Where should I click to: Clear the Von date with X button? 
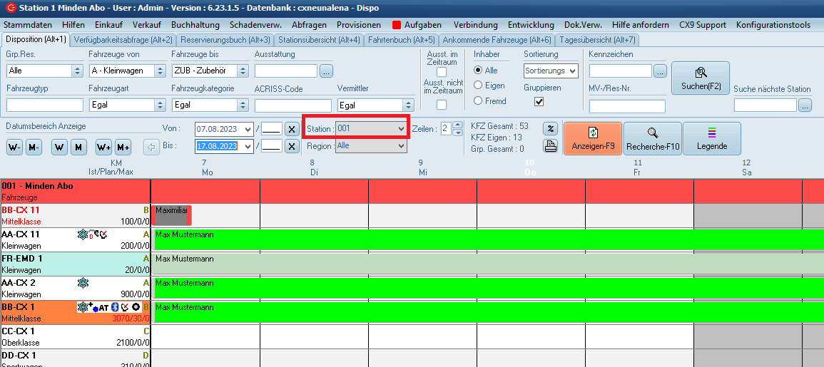click(292, 129)
